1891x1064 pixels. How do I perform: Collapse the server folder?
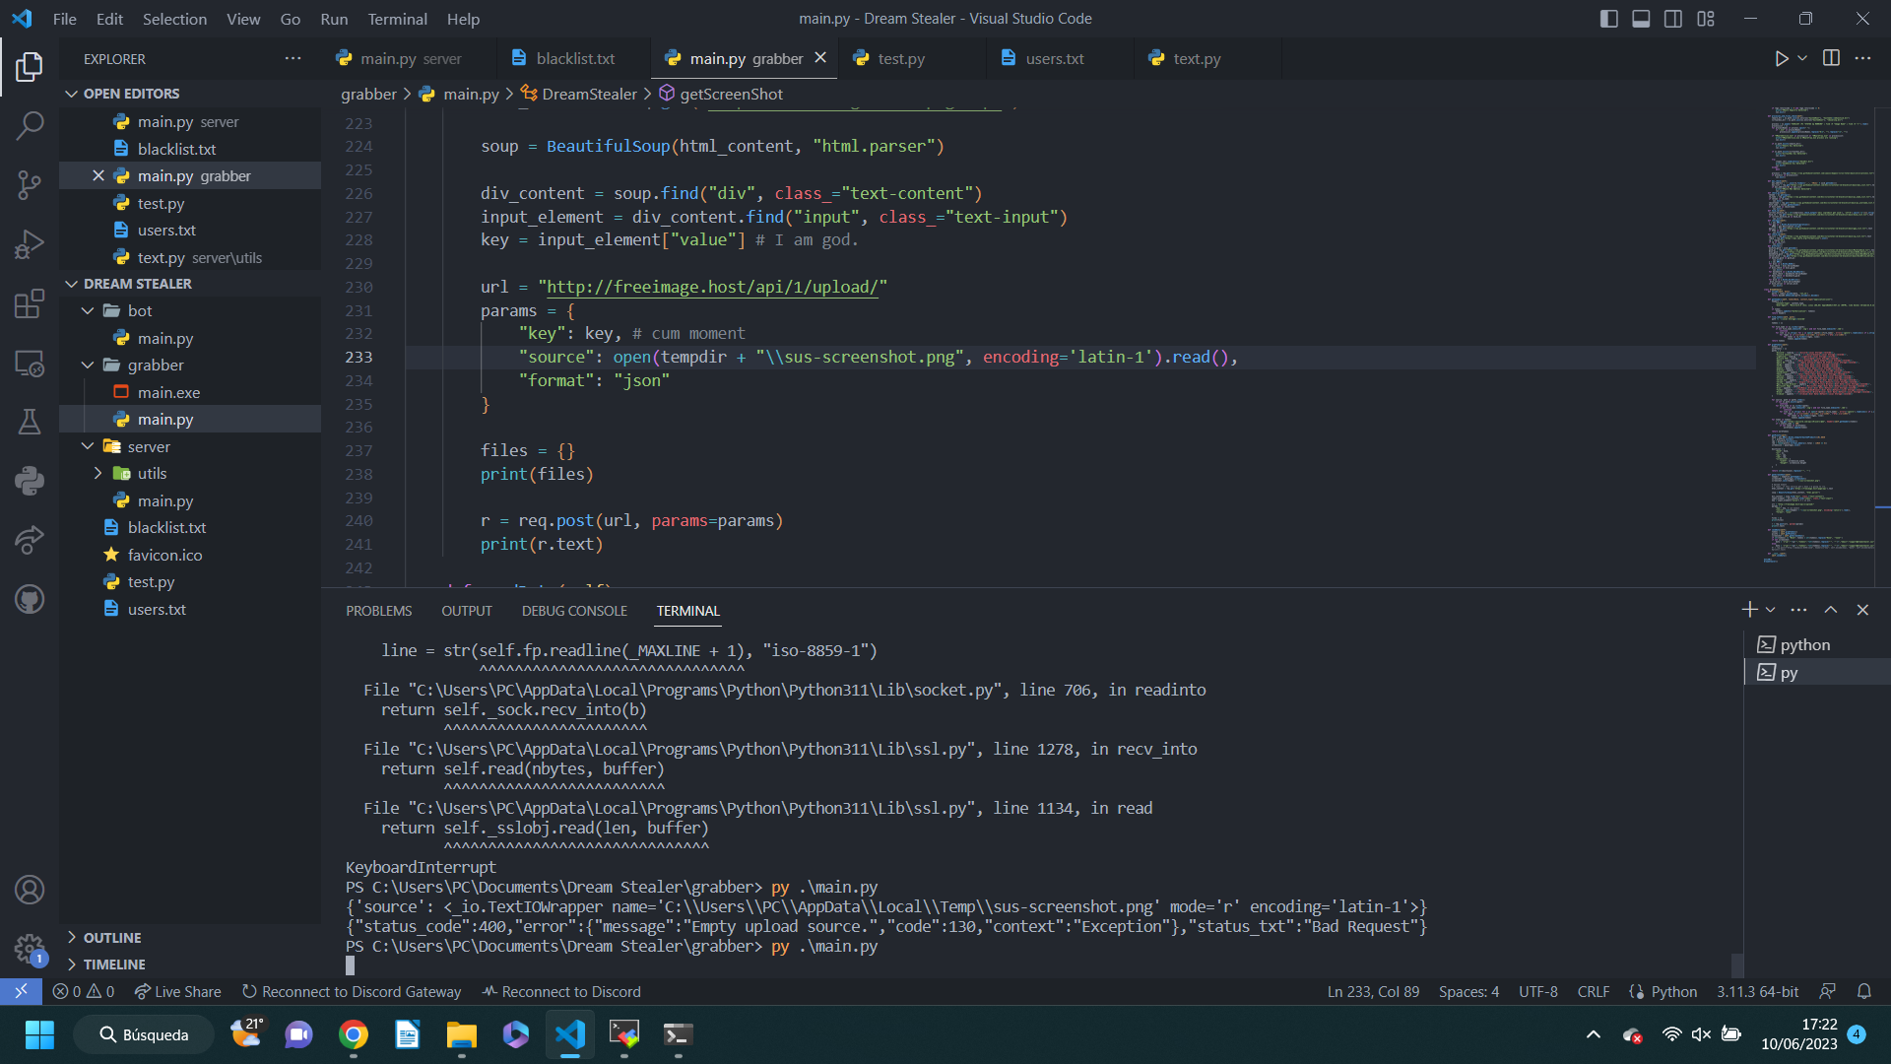coord(190,446)
